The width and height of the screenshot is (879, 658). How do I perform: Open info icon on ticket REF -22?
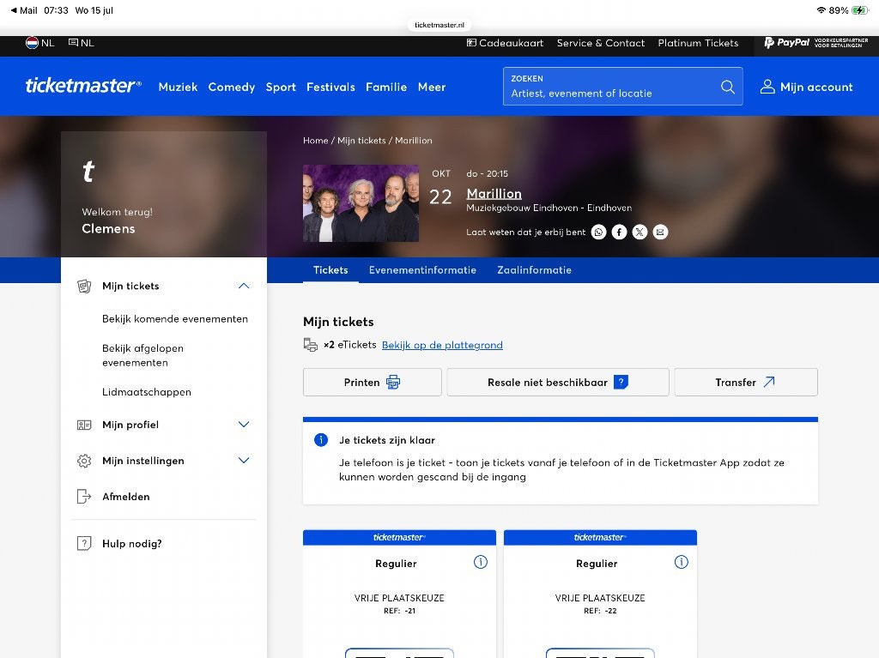[x=681, y=562]
